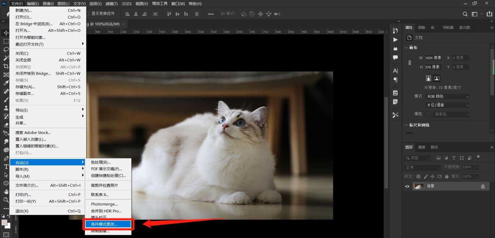The height and width of the screenshot is (238, 495).
Task: Select the Move tool in the toolbar
Action: click(x=6, y=33)
